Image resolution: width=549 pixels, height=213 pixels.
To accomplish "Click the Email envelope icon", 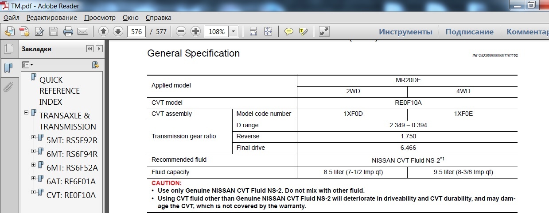I will [83, 31].
